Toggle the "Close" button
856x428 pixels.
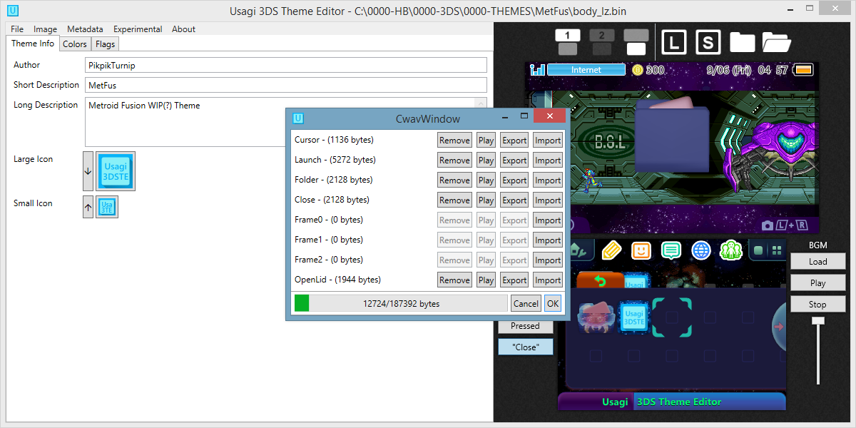[x=525, y=347]
